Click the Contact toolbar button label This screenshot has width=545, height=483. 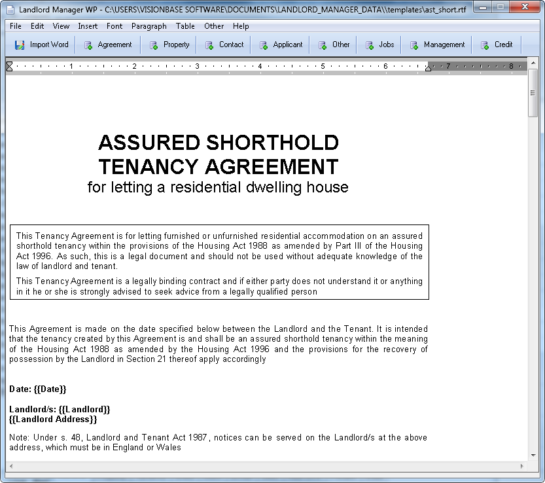click(231, 45)
